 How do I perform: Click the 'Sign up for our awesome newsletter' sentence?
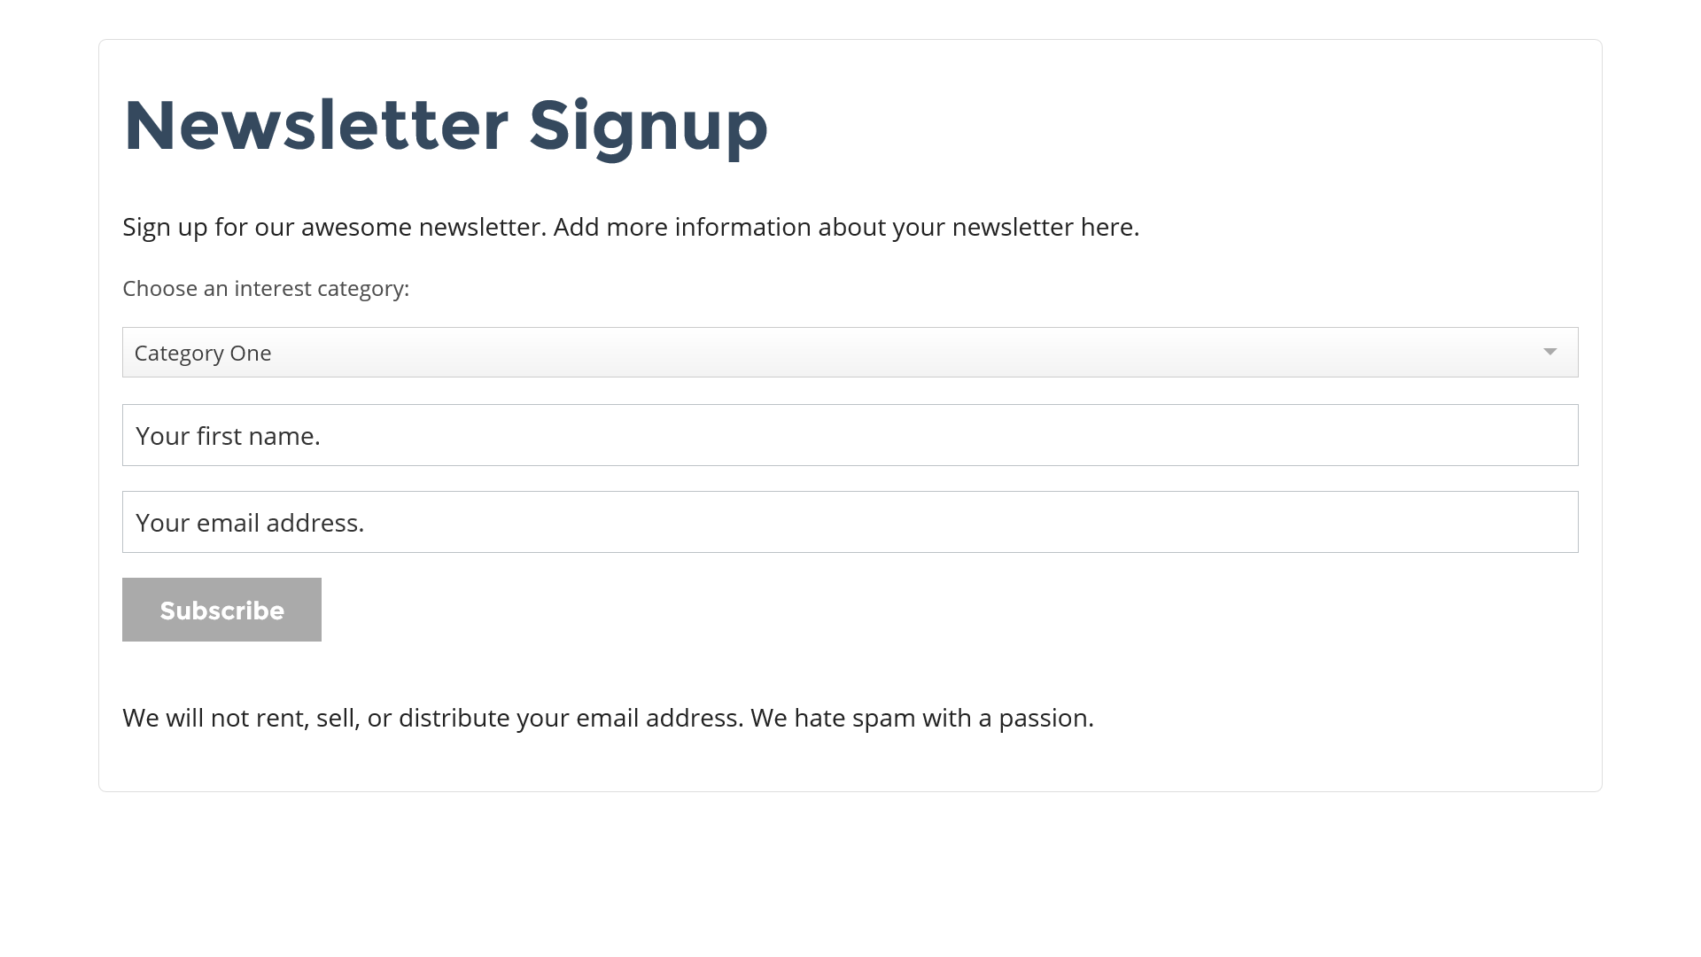[333, 228]
